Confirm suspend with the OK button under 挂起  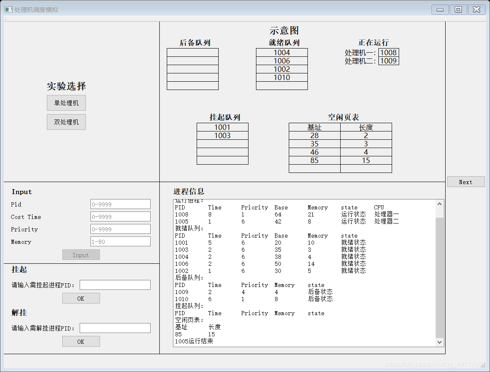click(x=81, y=298)
